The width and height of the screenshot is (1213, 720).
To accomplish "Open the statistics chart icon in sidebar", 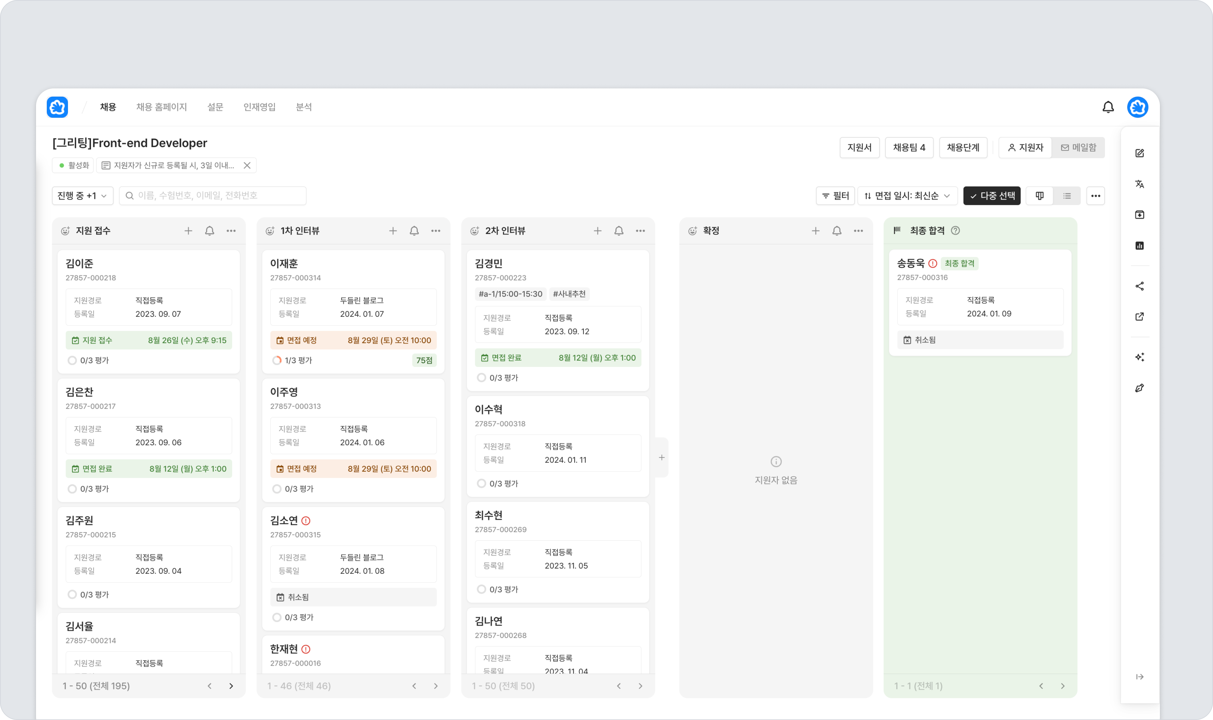I will (x=1139, y=245).
